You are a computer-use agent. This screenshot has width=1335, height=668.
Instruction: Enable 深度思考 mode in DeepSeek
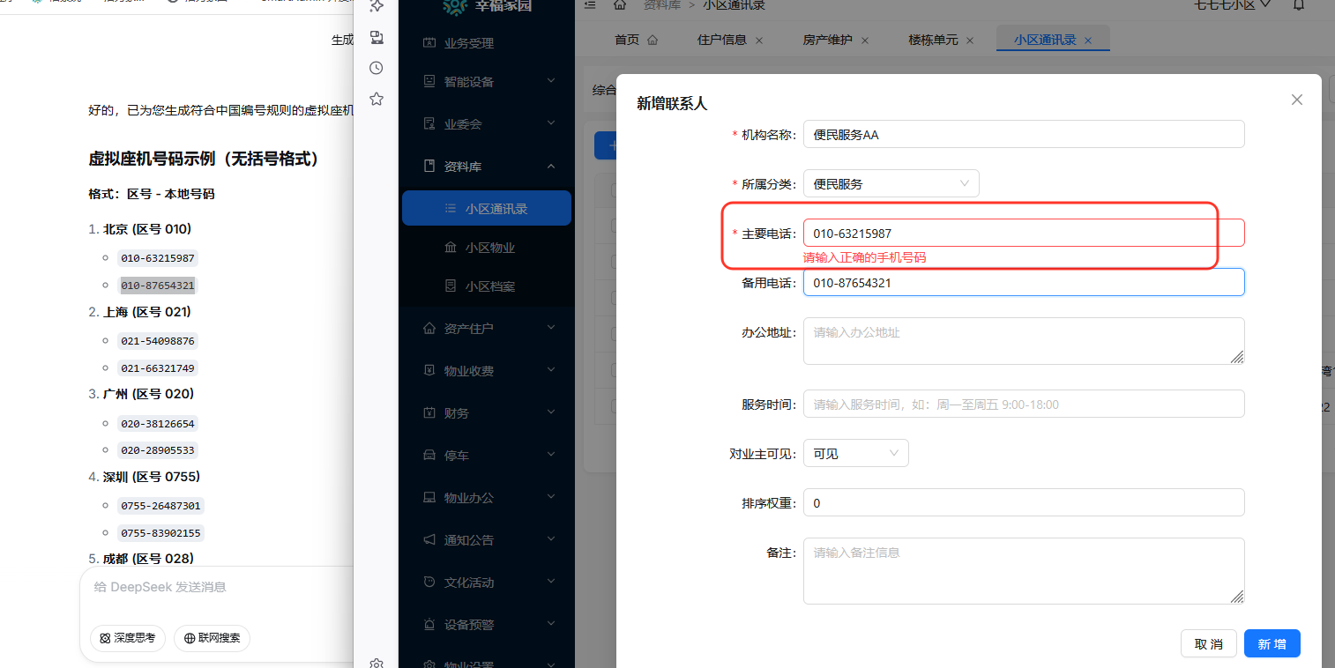[128, 638]
